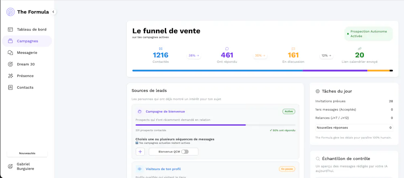Click the Visiteurs de ton profil eye icon
404x178 pixels.
(139, 169)
